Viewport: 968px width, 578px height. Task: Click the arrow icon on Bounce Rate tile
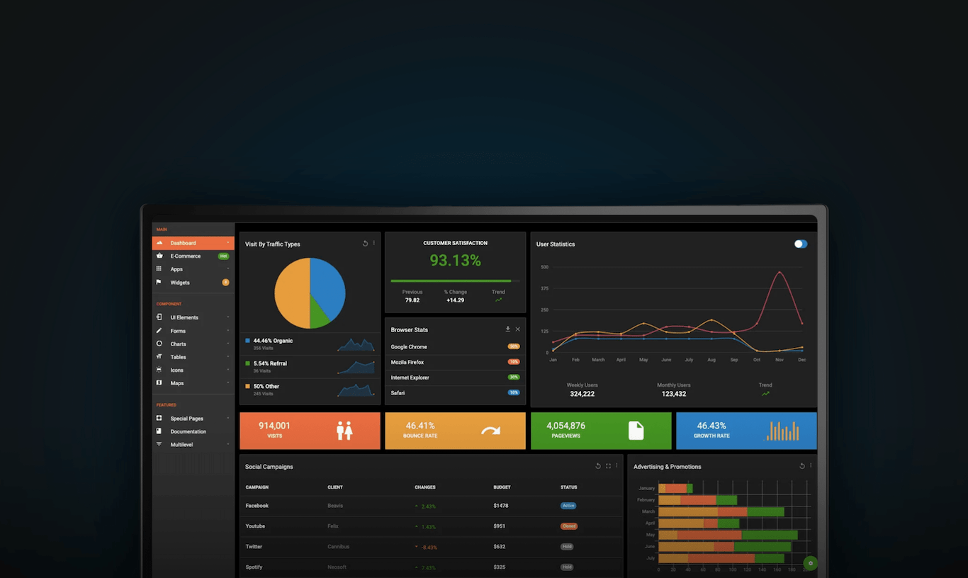tap(490, 430)
